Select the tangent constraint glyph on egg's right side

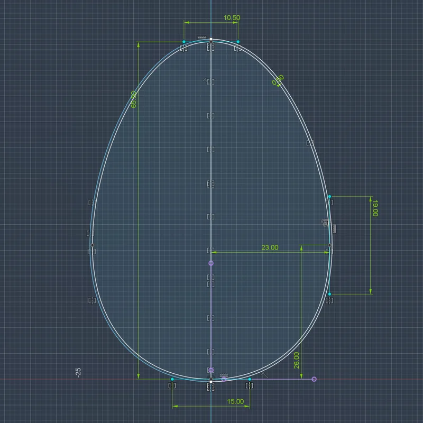(x=326, y=223)
